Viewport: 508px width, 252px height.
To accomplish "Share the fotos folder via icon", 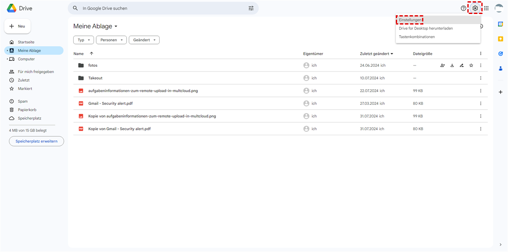I will point(442,66).
